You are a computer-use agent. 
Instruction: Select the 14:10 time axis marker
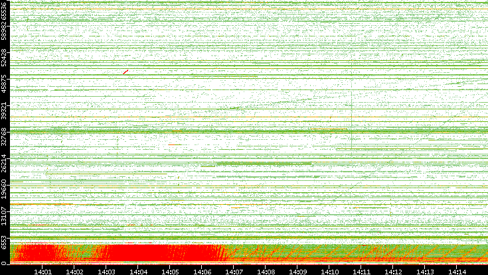(330, 270)
